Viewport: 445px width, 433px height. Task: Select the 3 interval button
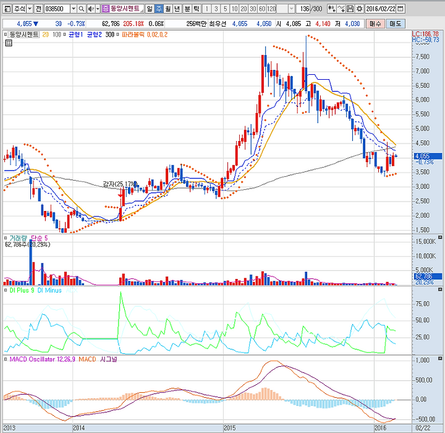tap(216, 9)
